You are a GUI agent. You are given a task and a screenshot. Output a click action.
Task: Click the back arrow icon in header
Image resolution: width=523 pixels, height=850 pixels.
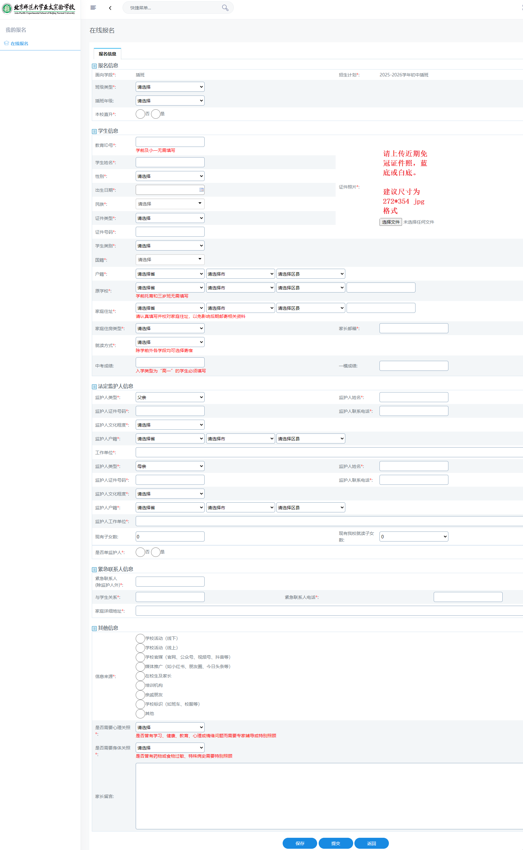[110, 8]
